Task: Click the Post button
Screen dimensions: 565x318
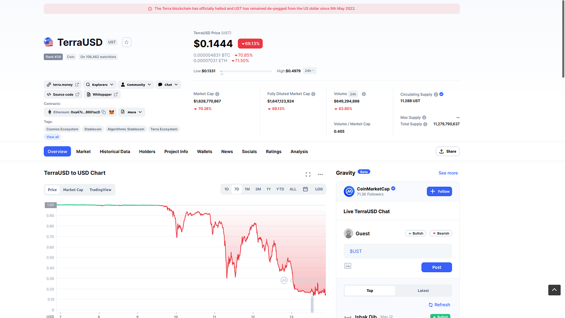Action: coord(437,267)
